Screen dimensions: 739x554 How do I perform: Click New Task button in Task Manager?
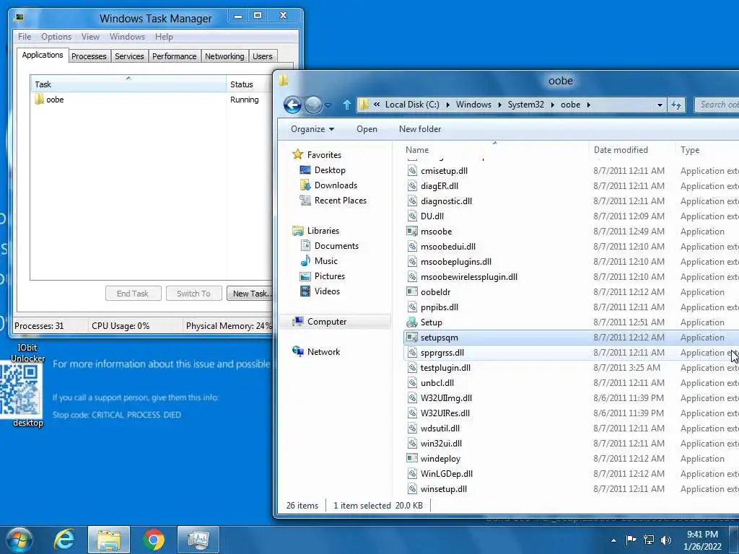pos(250,294)
